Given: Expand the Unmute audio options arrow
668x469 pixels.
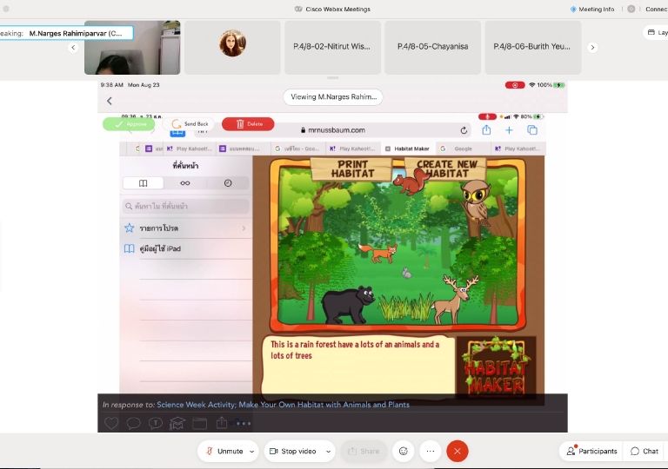Looking at the screenshot, I should coord(252,452).
